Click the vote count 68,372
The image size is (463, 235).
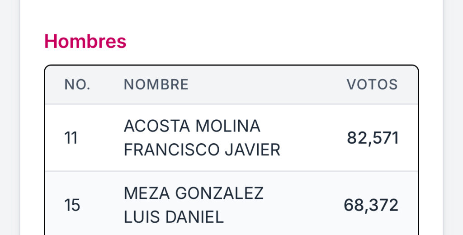pyautogui.click(x=371, y=205)
